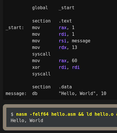Viewport: 117px width, 133px height.
Task: Click the '.data' section name
Action: 66,87
